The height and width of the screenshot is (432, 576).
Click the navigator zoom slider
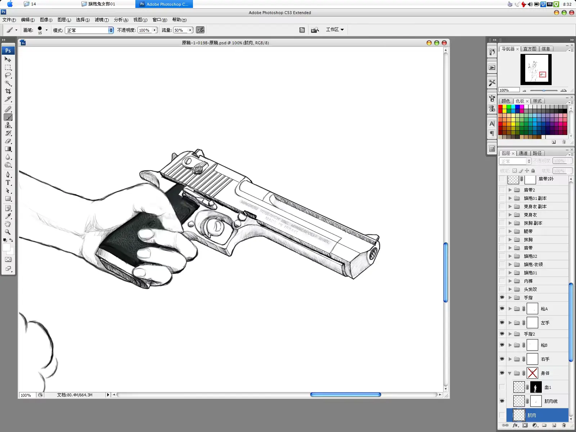click(x=544, y=90)
